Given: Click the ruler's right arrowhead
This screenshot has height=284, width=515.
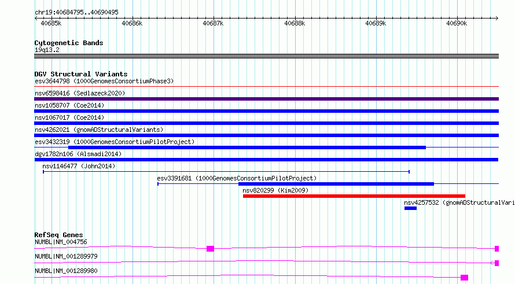Looking at the screenshot, I should pos(497,19).
